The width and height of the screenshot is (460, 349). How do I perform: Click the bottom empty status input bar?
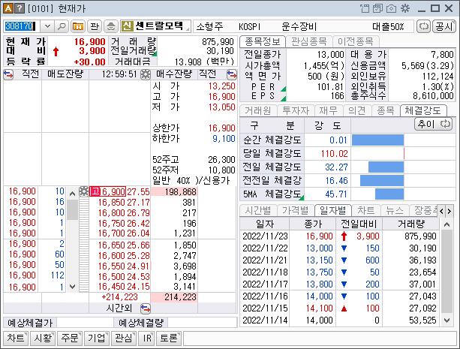[320, 338]
